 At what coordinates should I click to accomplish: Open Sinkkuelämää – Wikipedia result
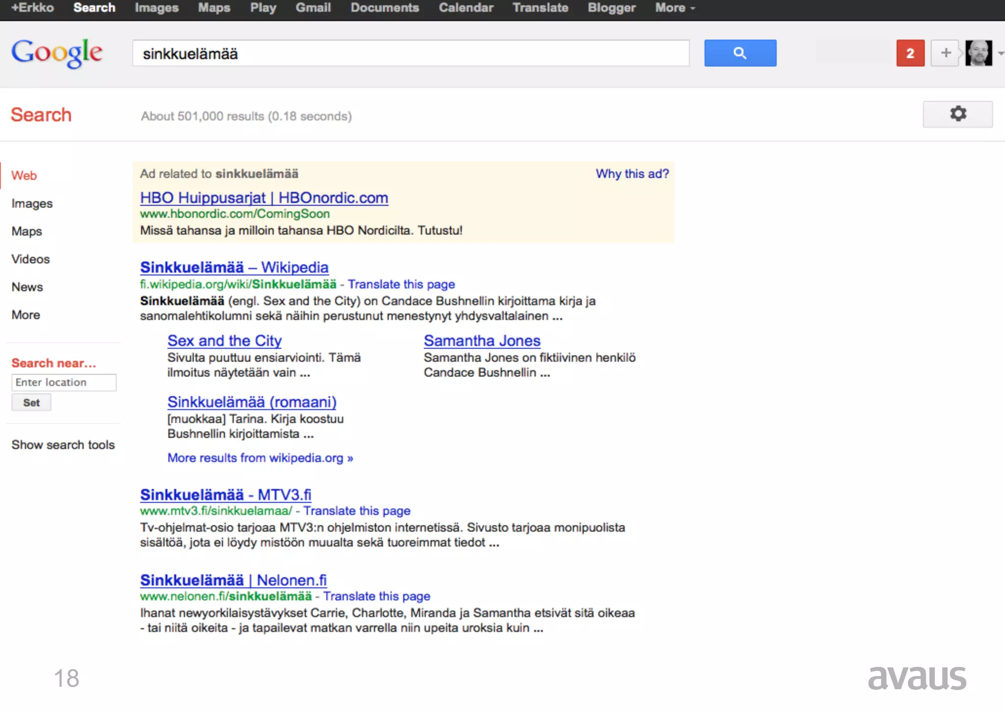pyautogui.click(x=234, y=267)
